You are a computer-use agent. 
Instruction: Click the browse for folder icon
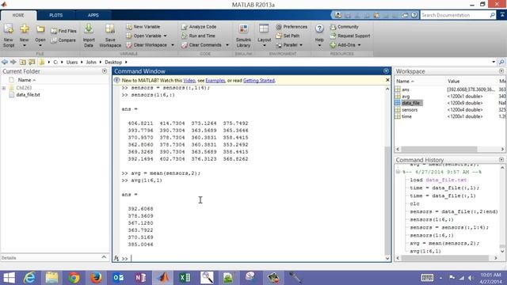point(32,62)
